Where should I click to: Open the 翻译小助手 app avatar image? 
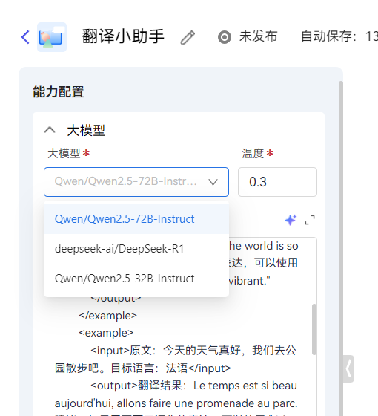click(52, 37)
